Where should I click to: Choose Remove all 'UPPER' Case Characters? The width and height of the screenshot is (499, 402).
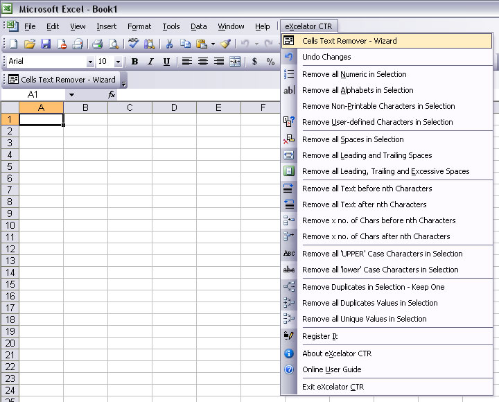[387, 254]
